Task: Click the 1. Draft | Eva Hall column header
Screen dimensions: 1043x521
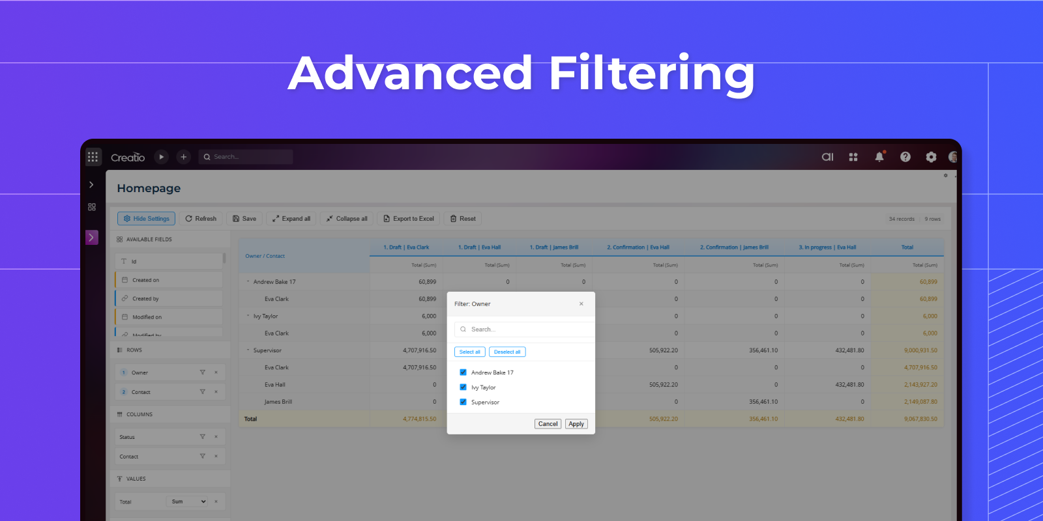Action: (479, 247)
